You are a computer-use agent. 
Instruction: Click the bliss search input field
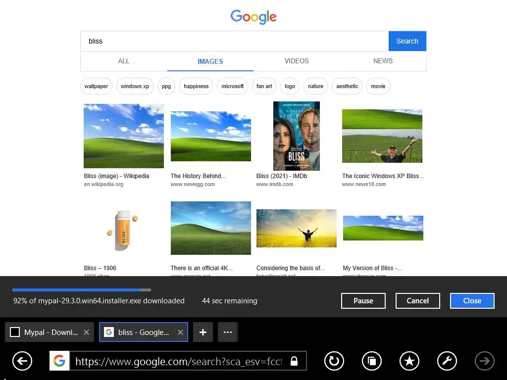coord(235,41)
